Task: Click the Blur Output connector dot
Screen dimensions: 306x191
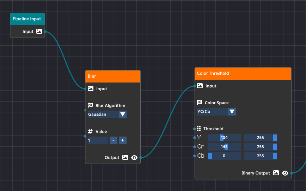Action: 141,157
